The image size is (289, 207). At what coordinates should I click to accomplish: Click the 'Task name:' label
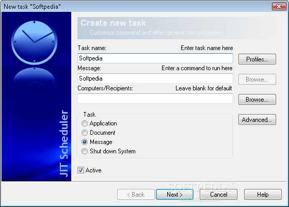pyautogui.click(x=92, y=48)
